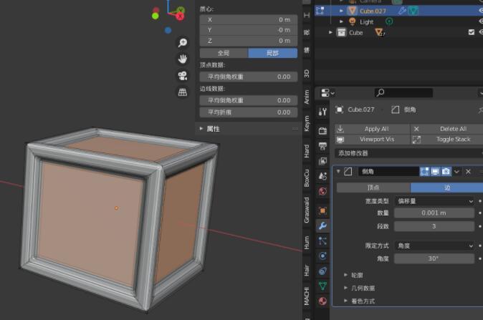Screen dimensions: 483x320
Task: Open the Render properties tab icon
Action: (322, 131)
